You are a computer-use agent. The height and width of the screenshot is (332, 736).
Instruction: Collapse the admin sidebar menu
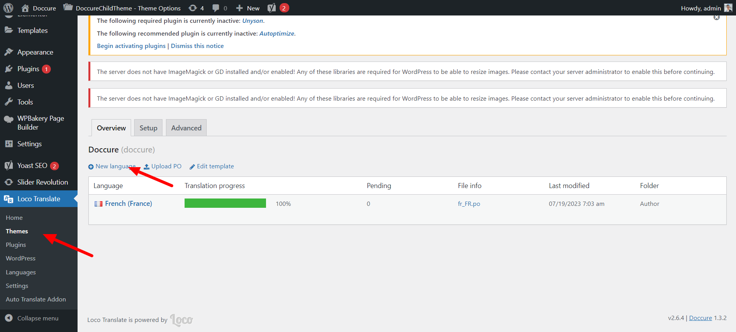tap(38, 318)
